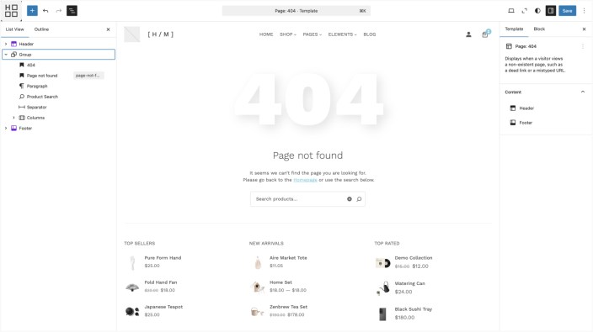Select the Paragraph block in list
This screenshot has height=332, width=593.
pyautogui.click(x=37, y=86)
